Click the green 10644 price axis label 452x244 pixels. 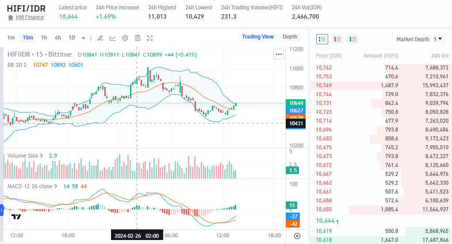pyautogui.click(x=296, y=103)
